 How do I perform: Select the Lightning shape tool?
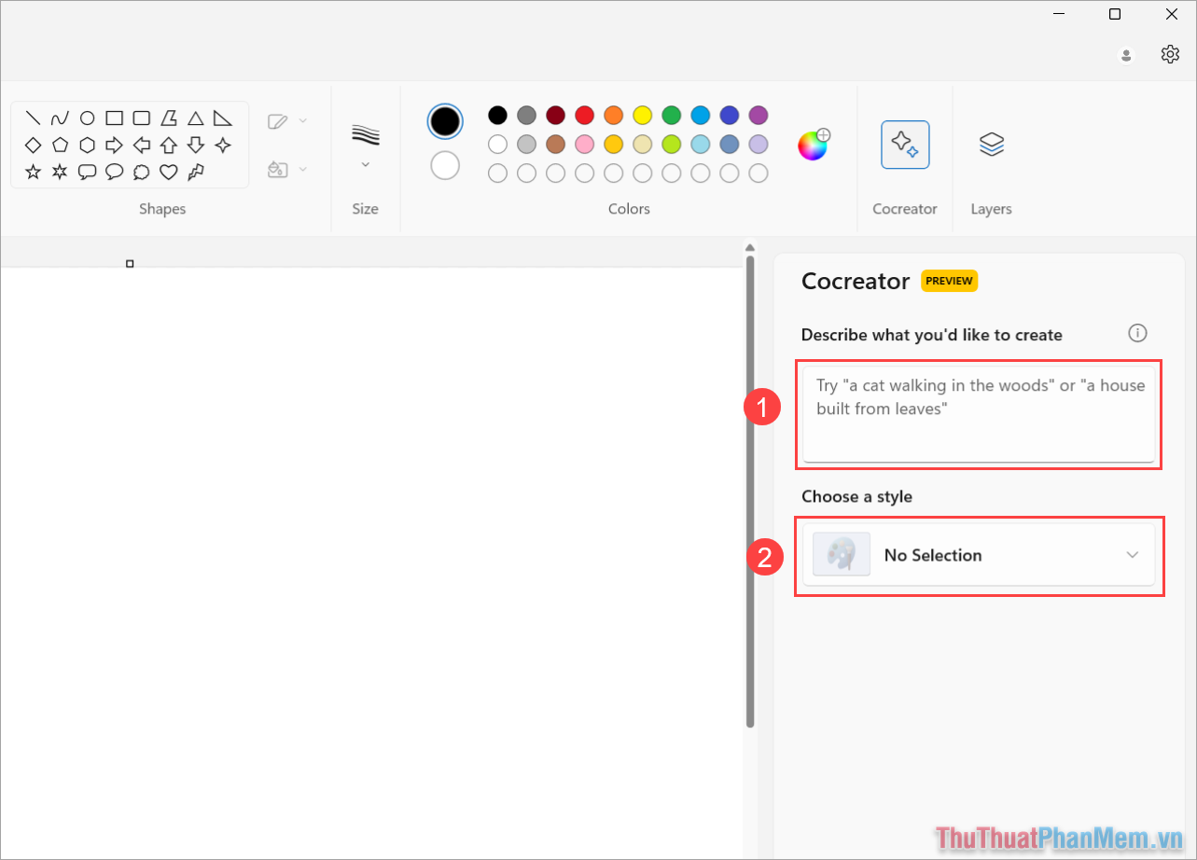196,172
